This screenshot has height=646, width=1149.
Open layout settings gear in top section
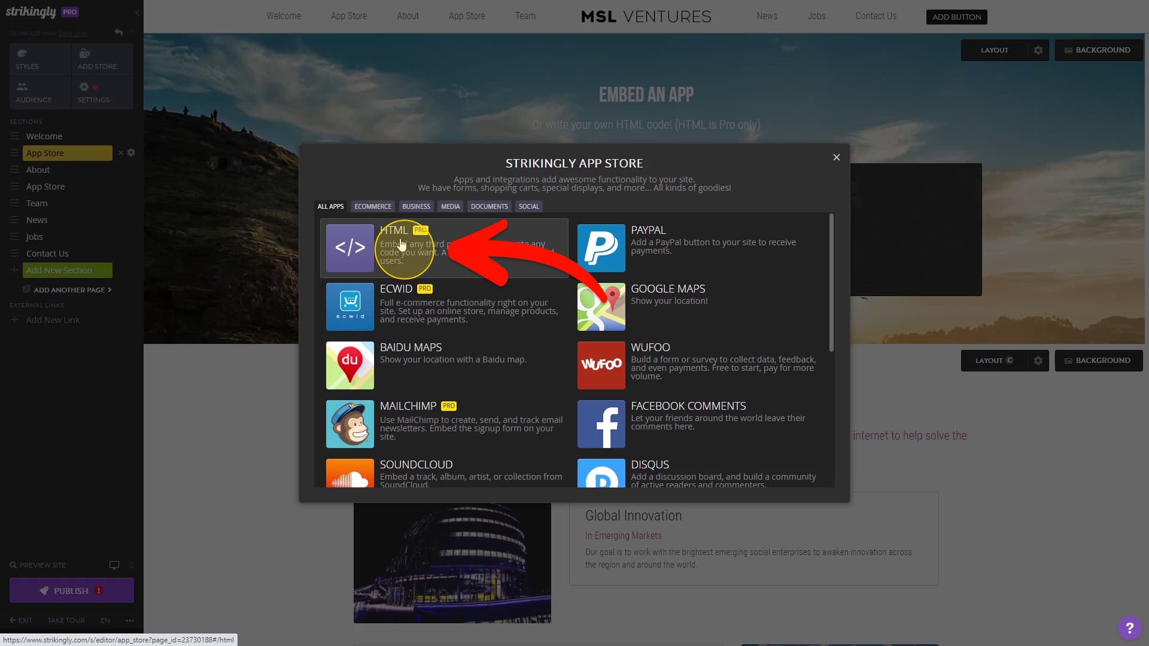[1038, 50]
